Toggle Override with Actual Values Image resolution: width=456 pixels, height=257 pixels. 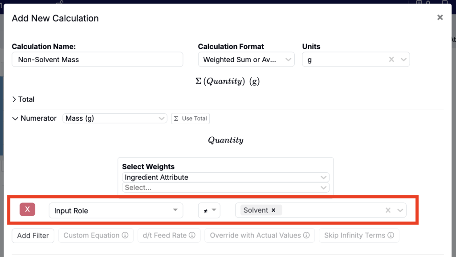coord(260,235)
